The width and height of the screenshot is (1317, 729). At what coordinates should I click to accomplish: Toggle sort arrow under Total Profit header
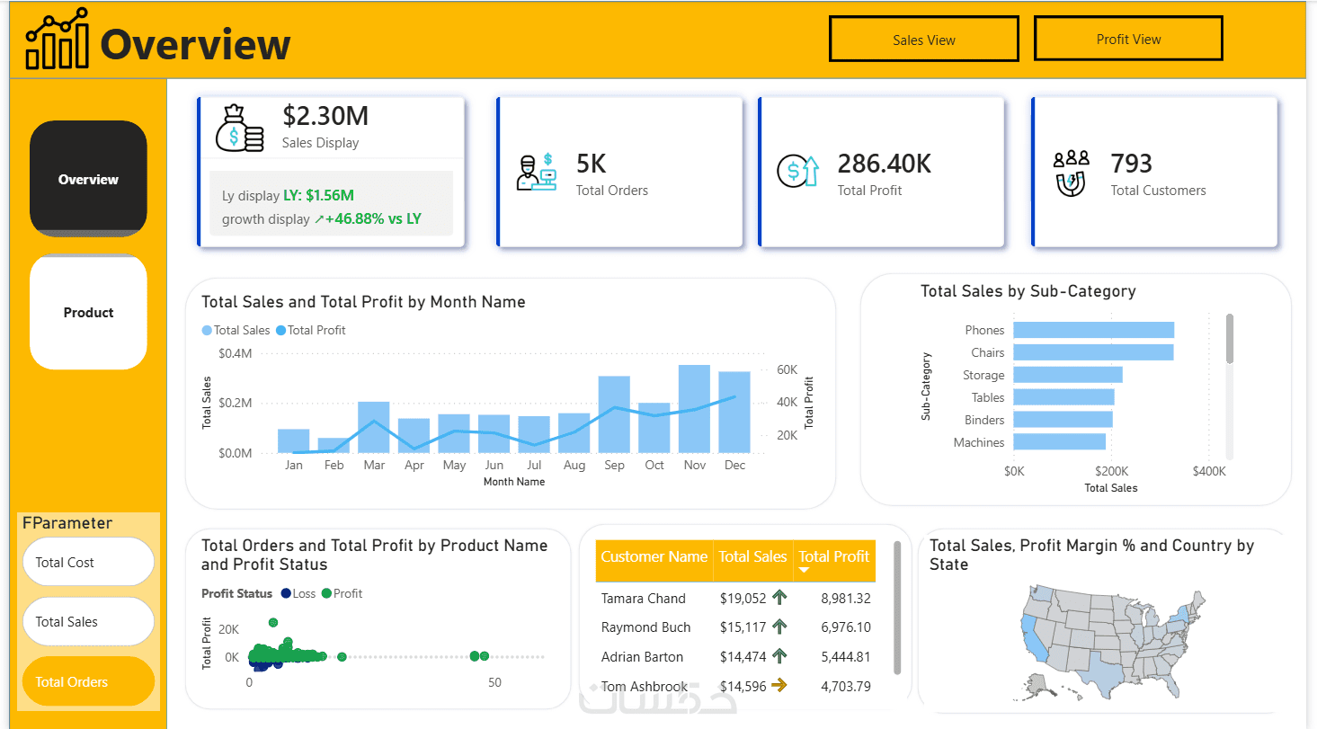click(x=805, y=571)
